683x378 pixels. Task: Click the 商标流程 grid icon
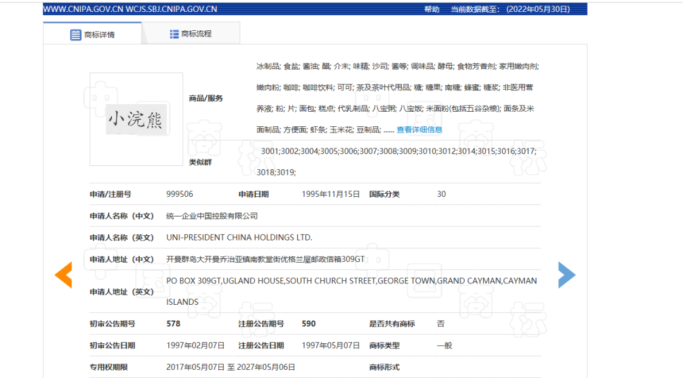175,34
